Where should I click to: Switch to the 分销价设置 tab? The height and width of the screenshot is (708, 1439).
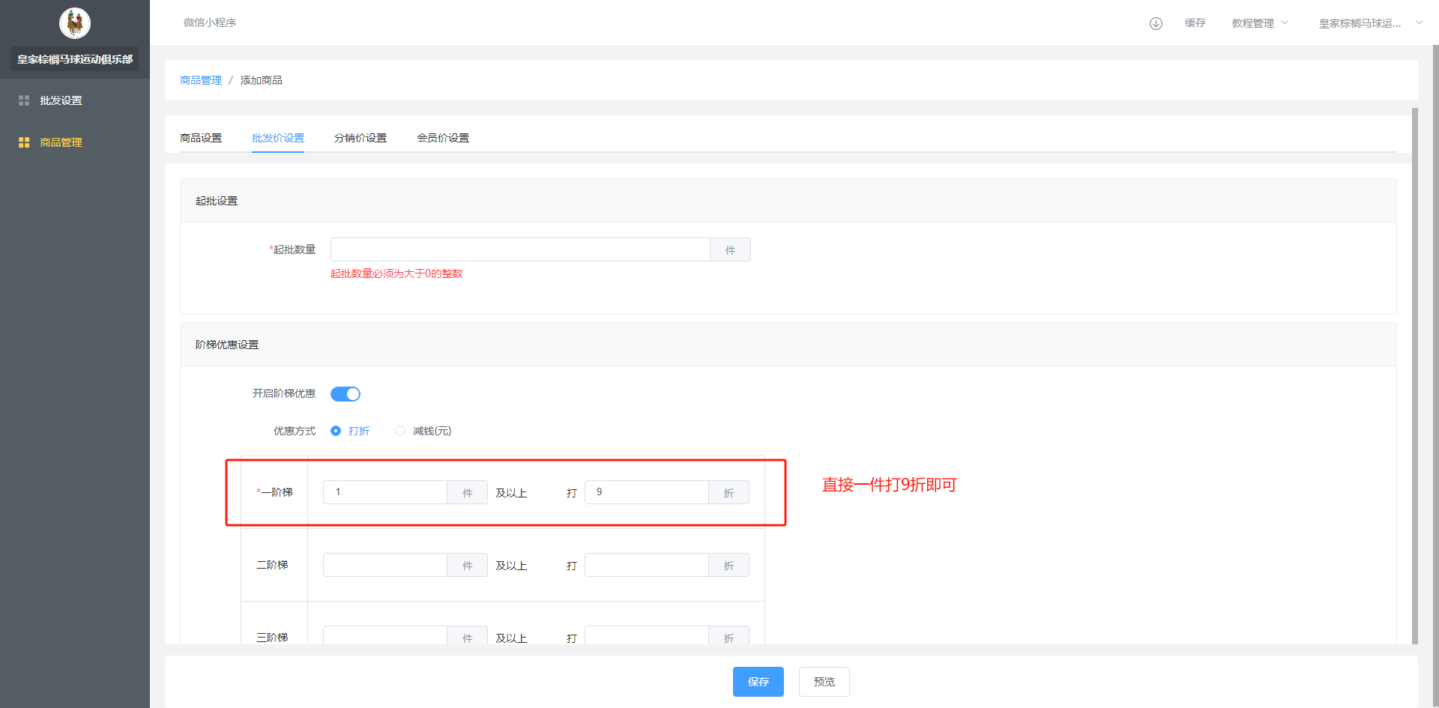pyautogui.click(x=360, y=138)
